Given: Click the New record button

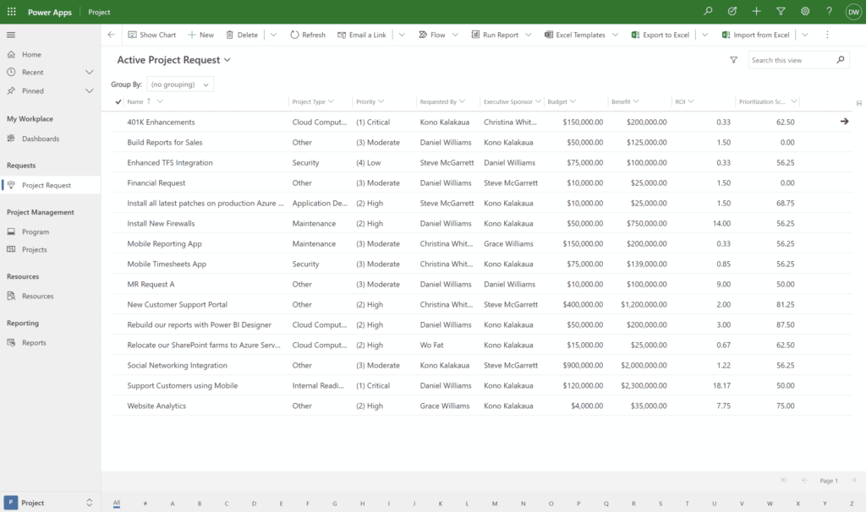Looking at the screenshot, I should (200, 35).
